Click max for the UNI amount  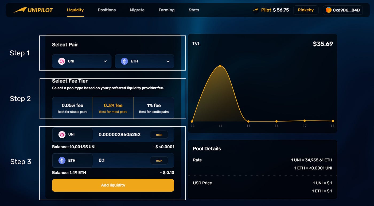[159, 135]
